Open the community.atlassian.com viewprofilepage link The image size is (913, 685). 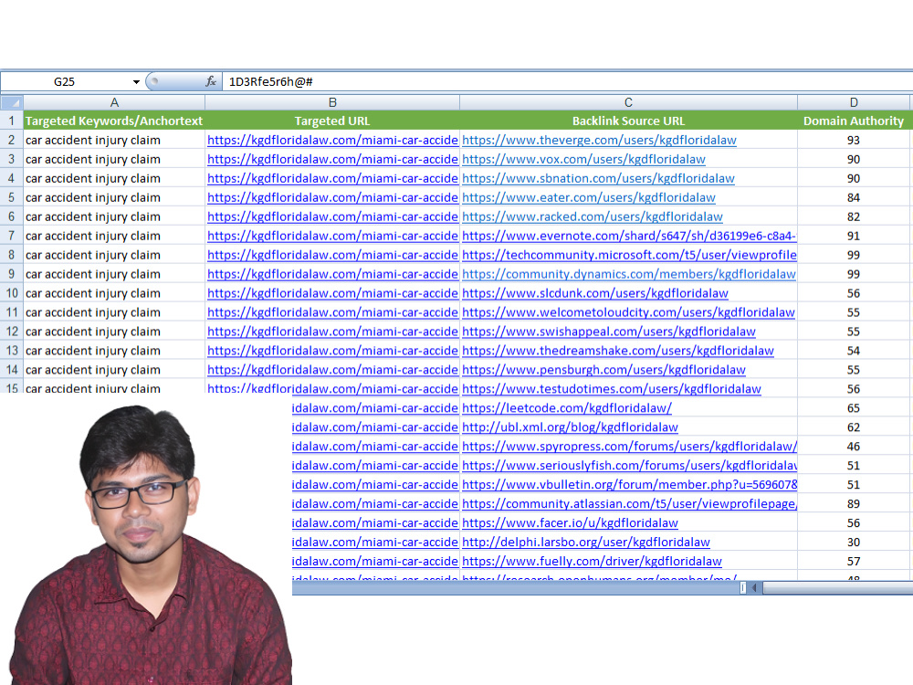(629, 504)
